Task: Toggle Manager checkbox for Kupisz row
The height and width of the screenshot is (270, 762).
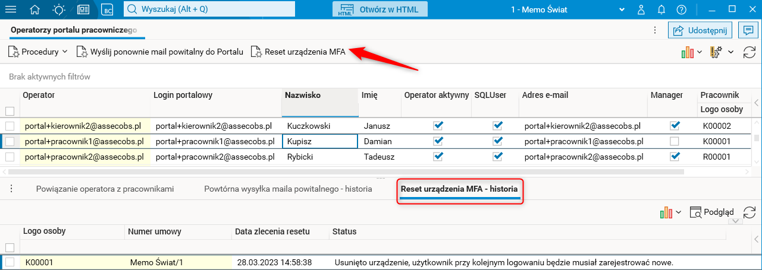Action: coord(674,141)
